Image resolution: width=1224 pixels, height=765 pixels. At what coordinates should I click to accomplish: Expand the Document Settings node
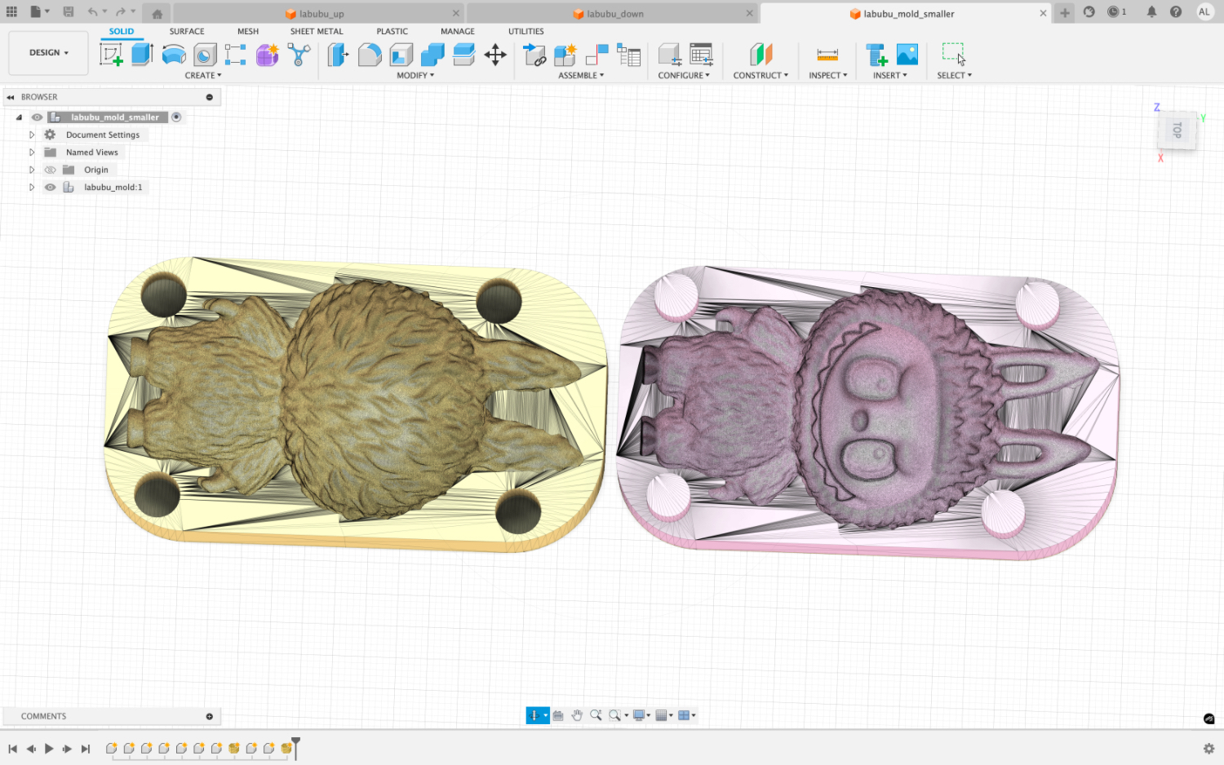tap(31, 134)
